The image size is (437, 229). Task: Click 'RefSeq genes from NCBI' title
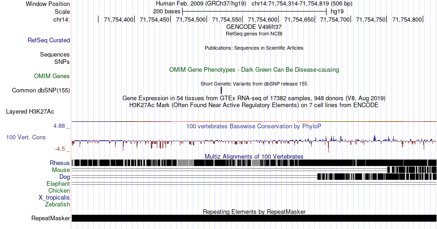click(x=254, y=34)
